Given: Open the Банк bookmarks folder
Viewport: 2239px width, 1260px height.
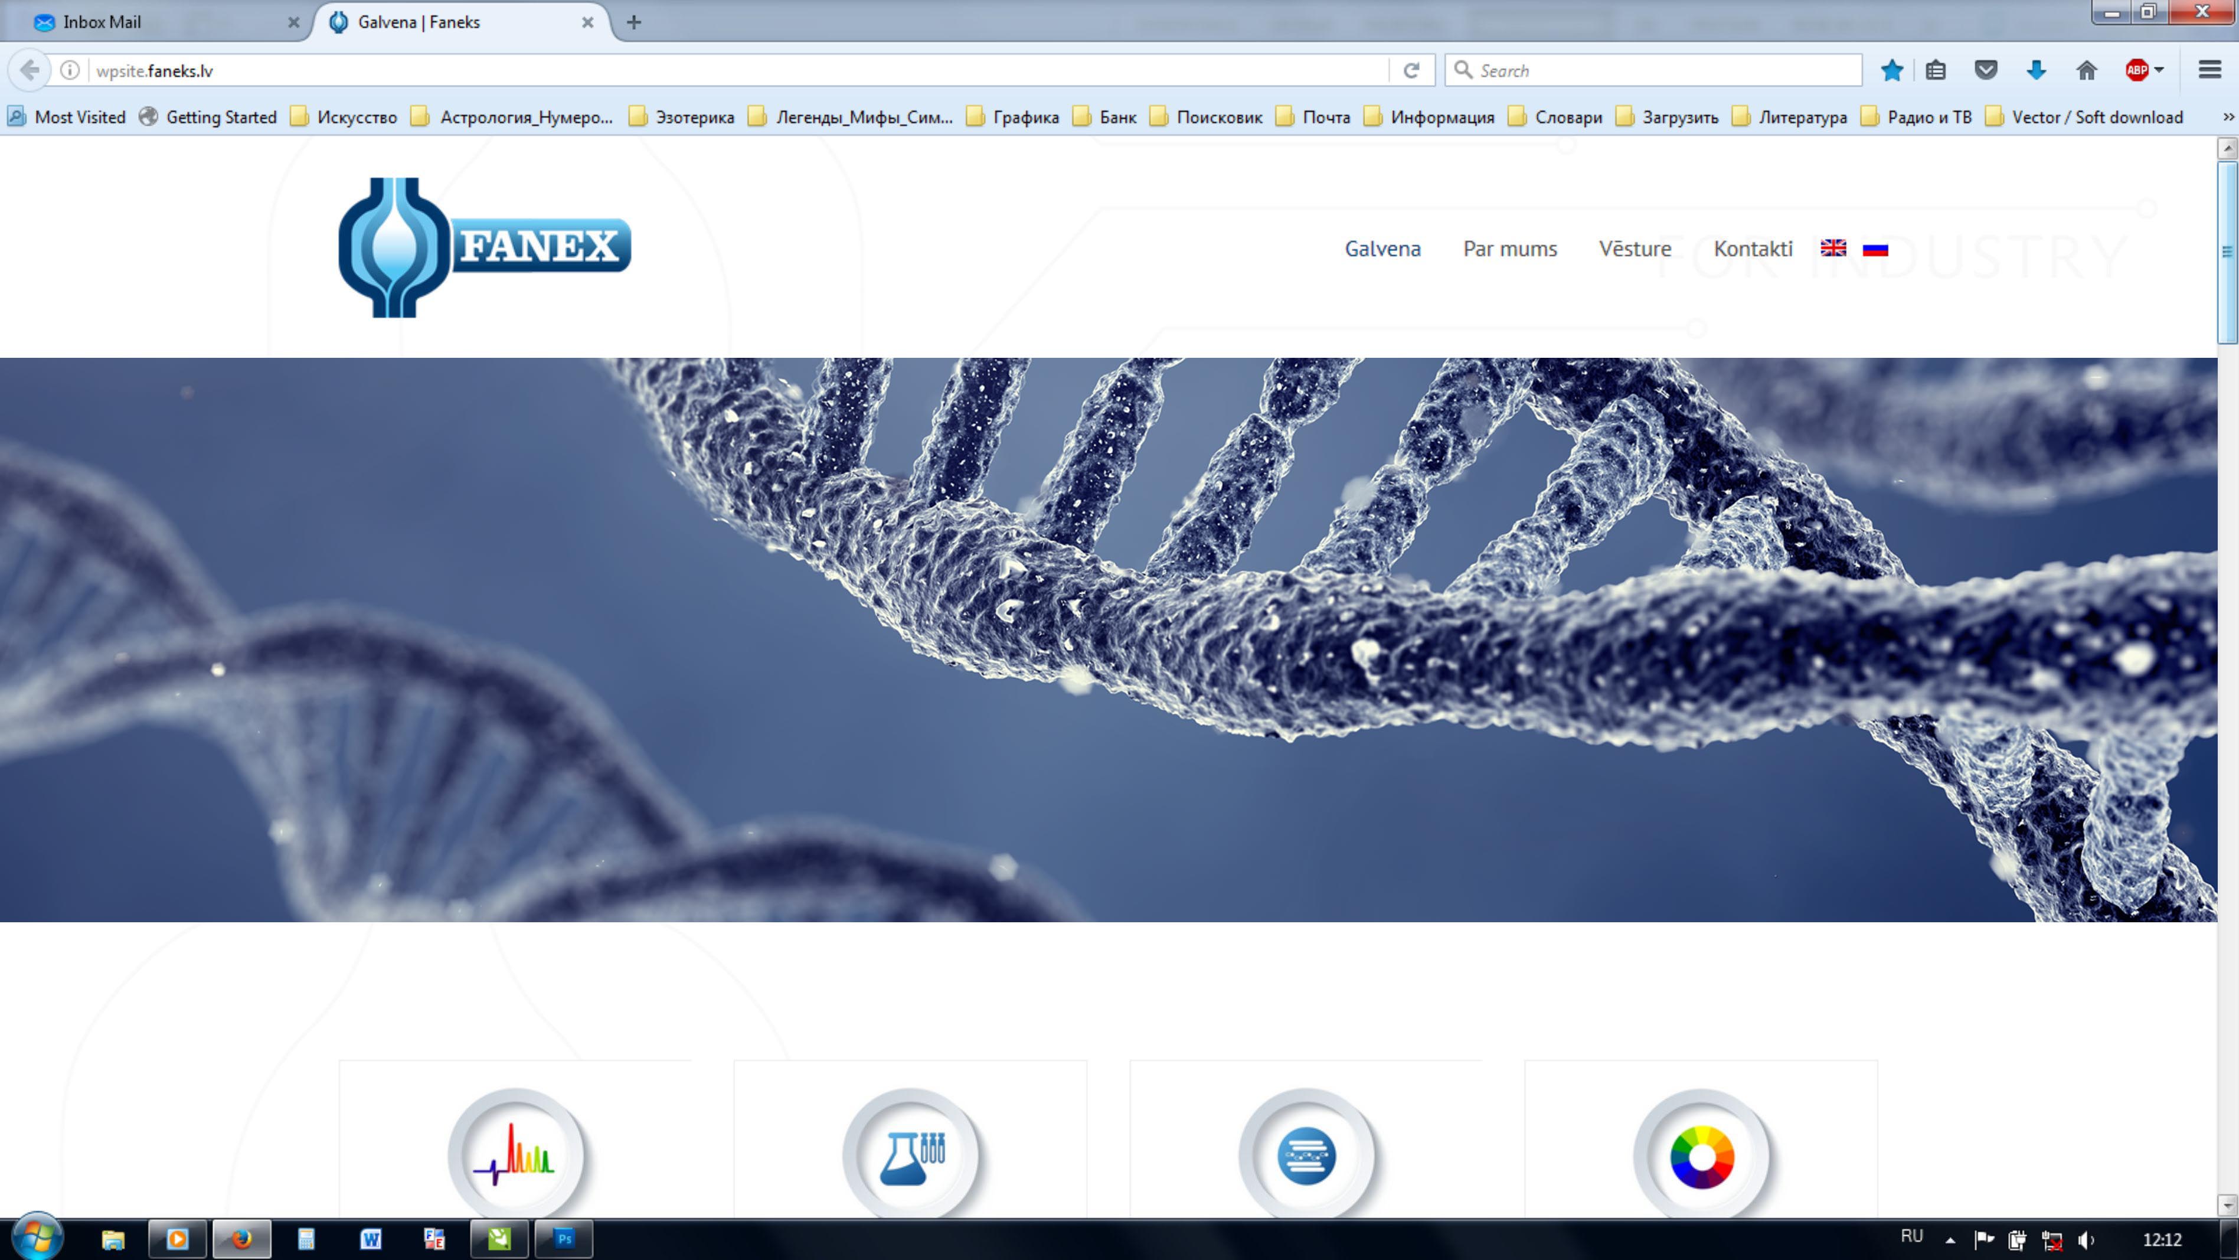Looking at the screenshot, I should click(x=1104, y=116).
